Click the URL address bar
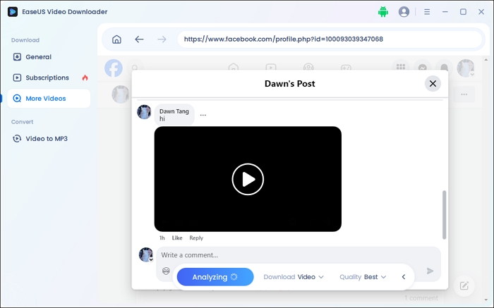This screenshot has width=494, height=308. [330, 39]
